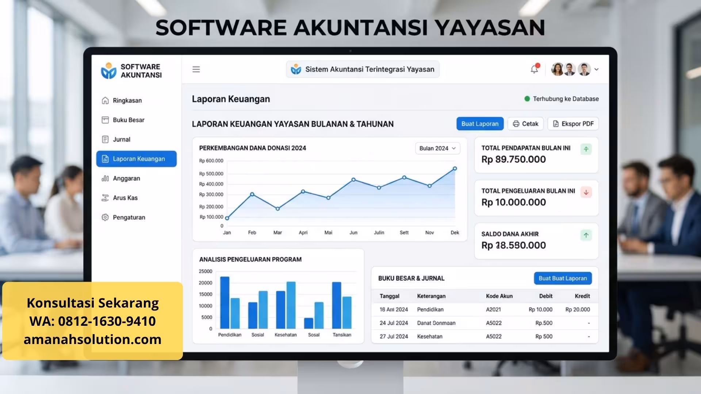Click the Buku Besar sidebar icon
701x394 pixels.
tap(105, 120)
